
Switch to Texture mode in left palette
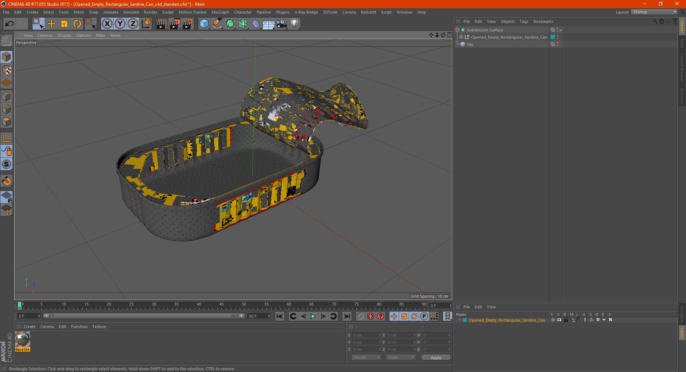[7, 70]
